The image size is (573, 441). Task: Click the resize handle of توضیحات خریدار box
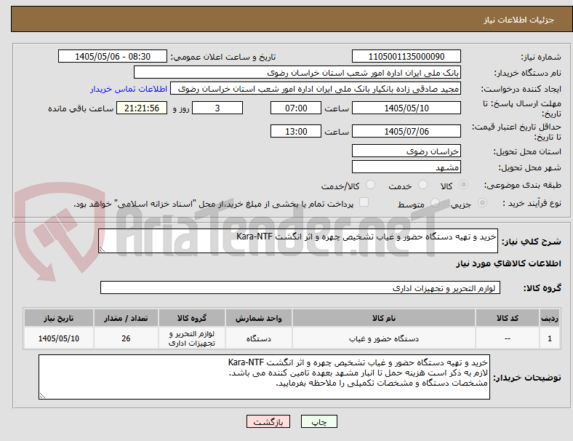[x=42, y=395]
